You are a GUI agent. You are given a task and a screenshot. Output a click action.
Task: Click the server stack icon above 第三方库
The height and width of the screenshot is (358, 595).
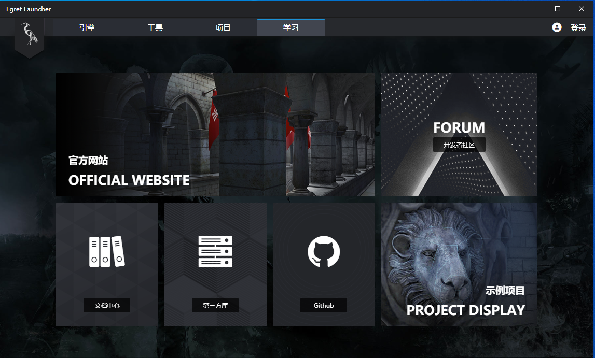click(215, 252)
